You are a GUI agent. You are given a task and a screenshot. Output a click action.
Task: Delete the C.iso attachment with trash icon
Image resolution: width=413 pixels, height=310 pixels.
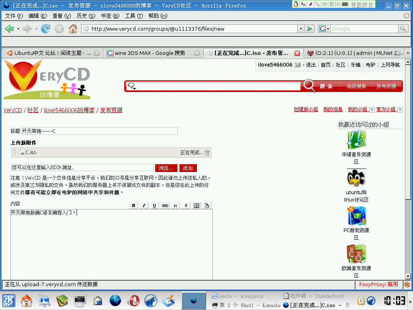(207, 153)
